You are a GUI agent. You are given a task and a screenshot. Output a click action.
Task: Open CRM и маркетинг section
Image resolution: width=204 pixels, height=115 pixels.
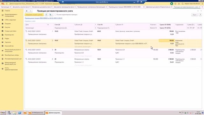[10, 20]
